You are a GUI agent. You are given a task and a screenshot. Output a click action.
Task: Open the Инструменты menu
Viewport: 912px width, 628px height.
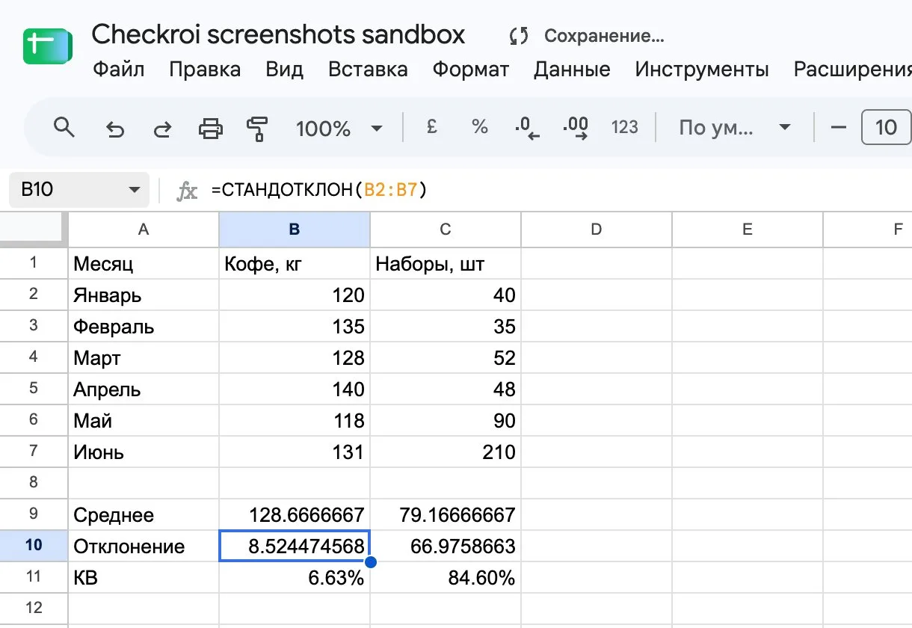(x=702, y=70)
